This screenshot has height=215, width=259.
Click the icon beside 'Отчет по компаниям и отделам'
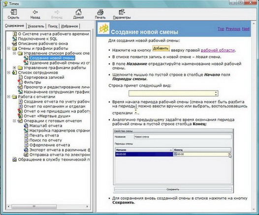click(x=20, y=106)
